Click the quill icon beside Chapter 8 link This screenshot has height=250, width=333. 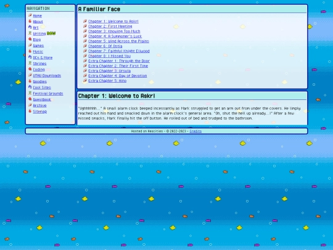(85, 56)
